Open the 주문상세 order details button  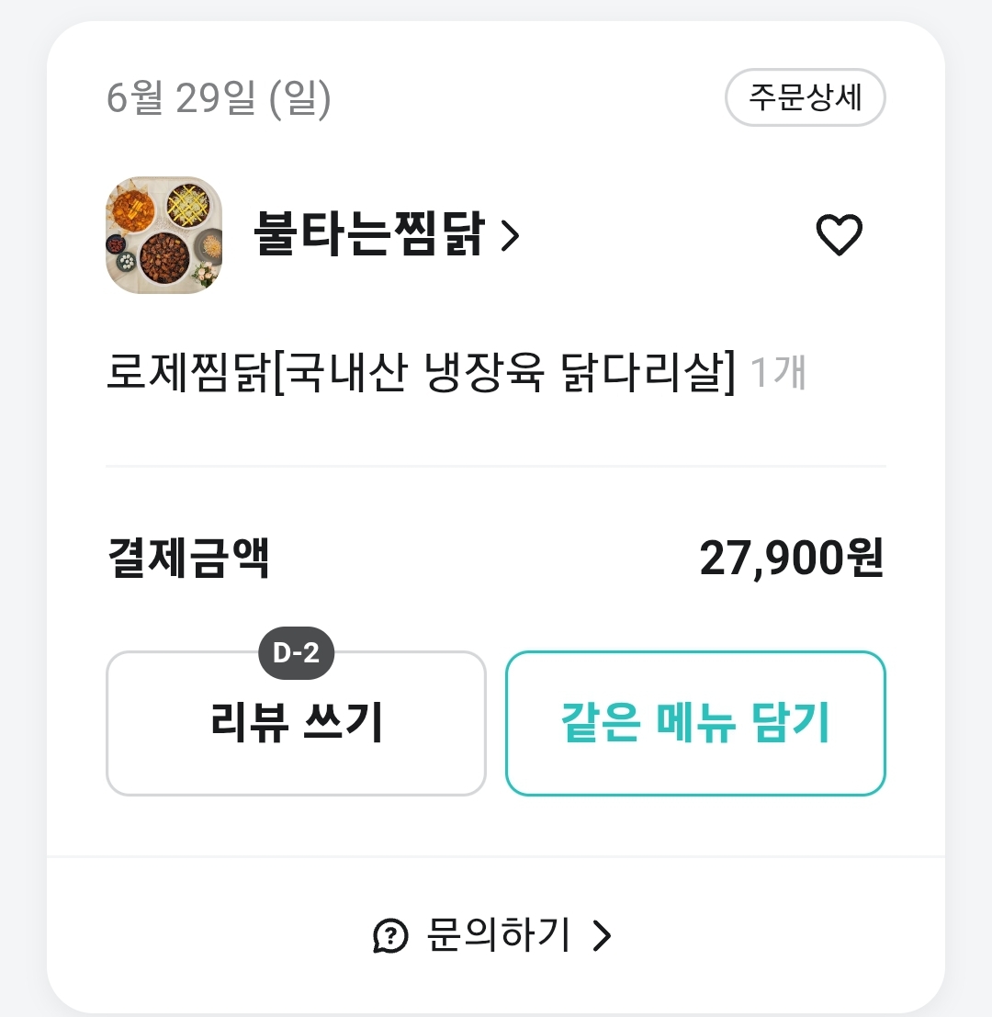(805, 97)
